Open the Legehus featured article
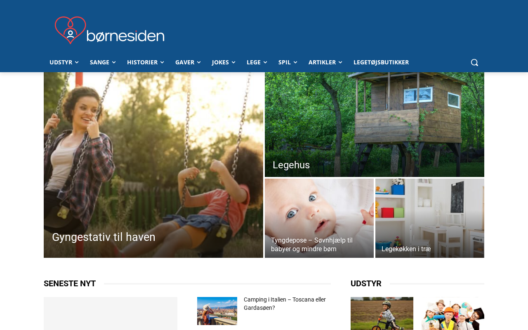The image size is (528, 330). pyautogui.click(x=291, y=165)
